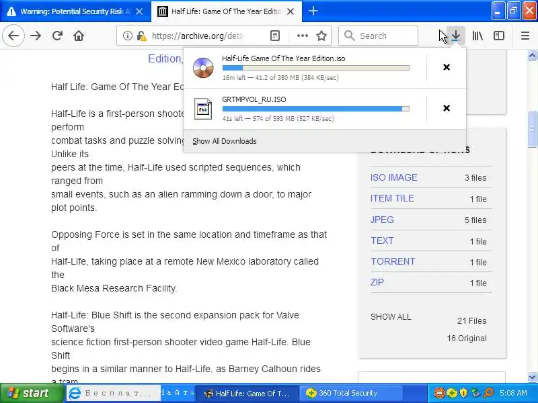This screenshot has height=403, width=538.
Task: Click the vertical scrollbar down arrow
Action: pos(532,377)
